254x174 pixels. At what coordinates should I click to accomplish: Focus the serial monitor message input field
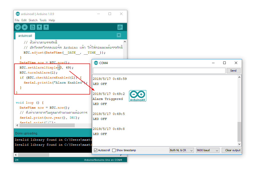pyautogui.click(x=159, y=71)
